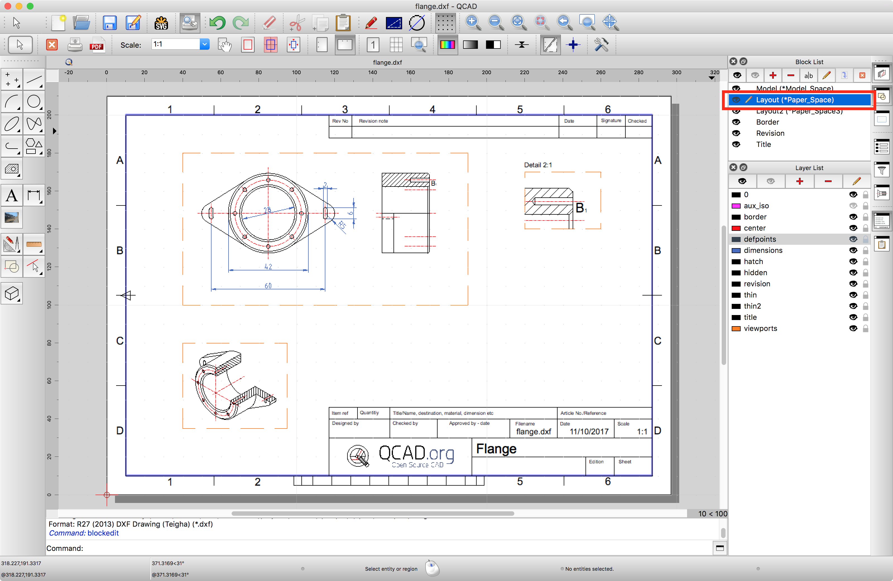Zoom to fit the whole drawing
Viewport: 893px width, 581px height.
[x=518, y=23]
